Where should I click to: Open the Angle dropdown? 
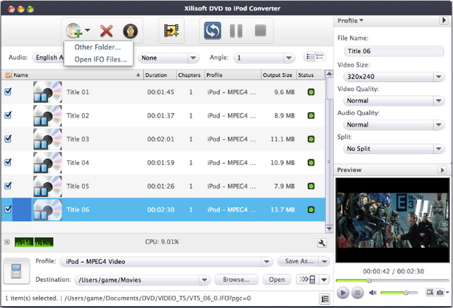pos(264,58)
